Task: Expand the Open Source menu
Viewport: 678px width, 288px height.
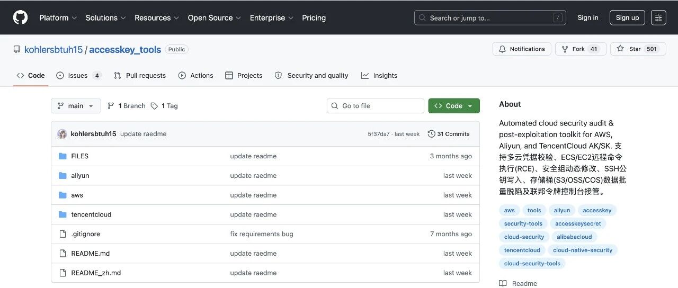Action: pos(214,17)
